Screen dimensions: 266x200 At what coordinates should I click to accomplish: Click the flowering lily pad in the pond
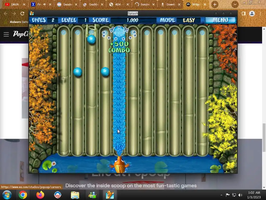(x=49, y=165)
